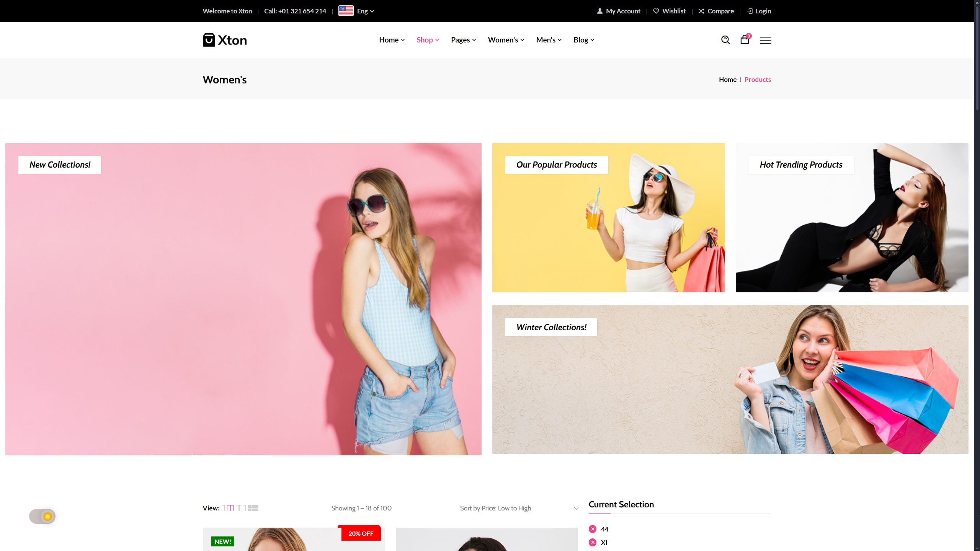Remove the XI filter selection
The height and width of the screenshot is (551, 980).
(593, 543)
